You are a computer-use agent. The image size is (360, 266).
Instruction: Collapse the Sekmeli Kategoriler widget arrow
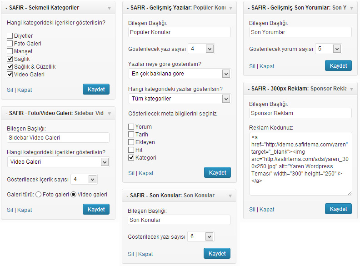(x=109, y=8)
